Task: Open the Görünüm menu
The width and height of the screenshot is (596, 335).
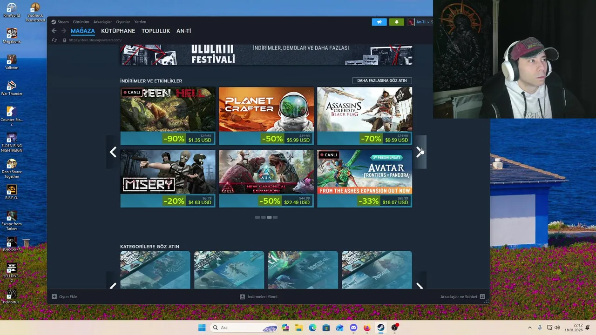Action: [x=81, y=22]
